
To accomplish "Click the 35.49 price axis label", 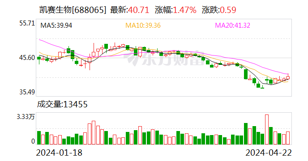I will 27,92.
